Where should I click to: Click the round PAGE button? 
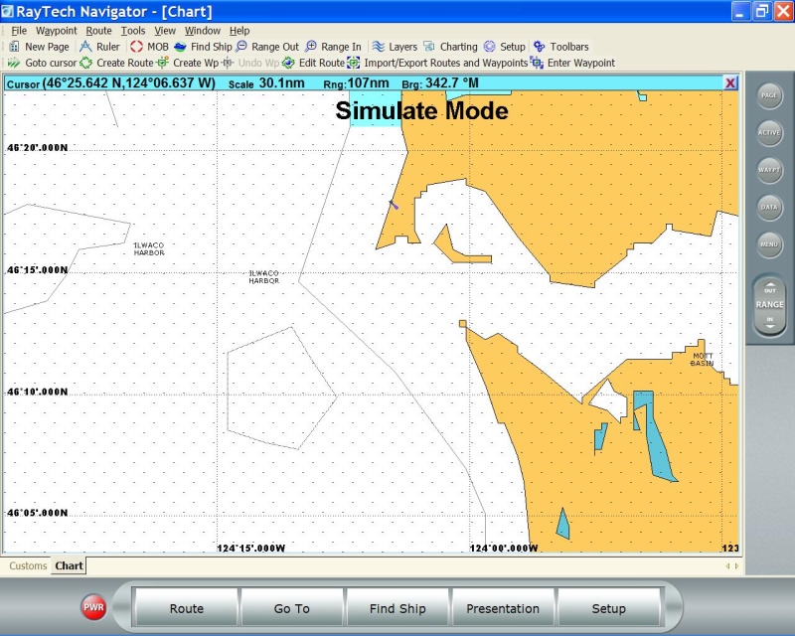(x=769, y=95)
